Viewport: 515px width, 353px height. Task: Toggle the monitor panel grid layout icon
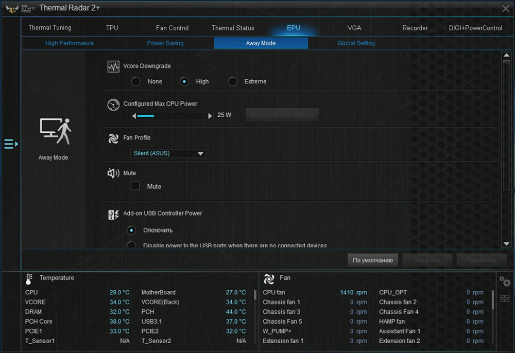pyautogui.click(x=505, y=298)
